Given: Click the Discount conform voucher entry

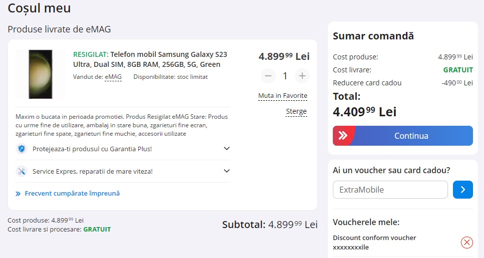Looking at the screenshot, I should [x=374, y=243].
